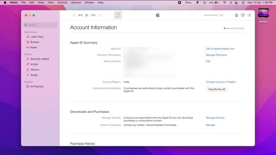The image size is (276, 155).
Task: Click the date and time in menu bar
Action: tap(260, 3)
